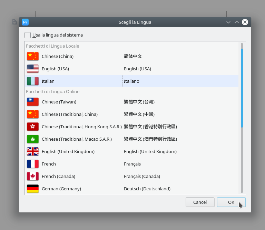The image size is (265, 230).
Task: Click the native name 'Italiano'
Action: (x=131, y=81)
